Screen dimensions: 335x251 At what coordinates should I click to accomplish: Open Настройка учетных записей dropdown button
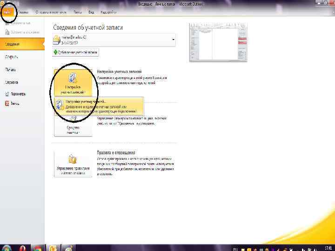(73, 83)
